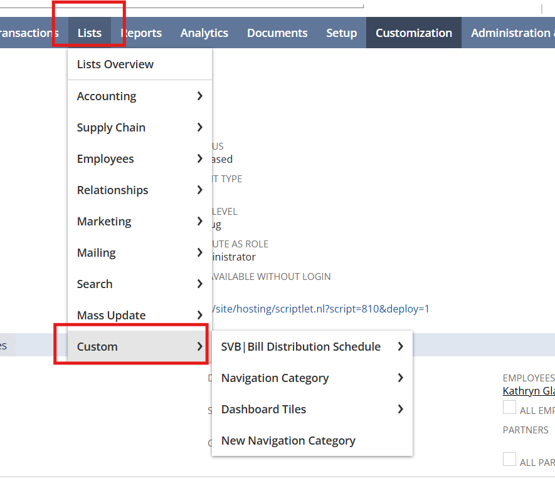Viewport: 555px width, 501px height.
Task: Select the Setup menu
Action: pyautogui.click(x=341, y=33)
